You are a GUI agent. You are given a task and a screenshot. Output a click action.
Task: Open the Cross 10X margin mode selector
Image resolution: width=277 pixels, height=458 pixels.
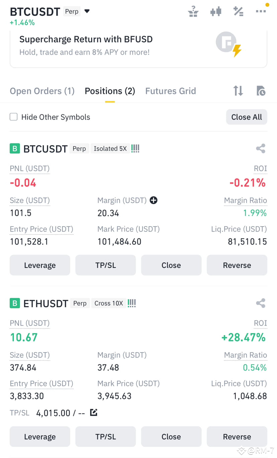coord(108,303)
